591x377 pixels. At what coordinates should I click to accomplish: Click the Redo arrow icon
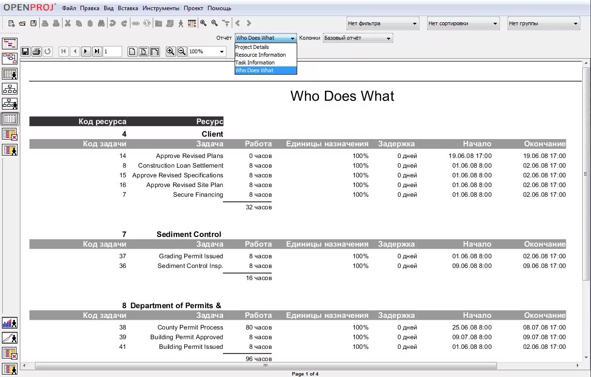click(124, 23)
